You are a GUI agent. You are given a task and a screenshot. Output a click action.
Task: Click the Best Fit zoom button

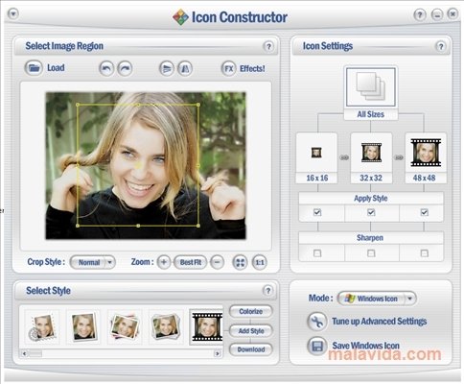(x=191, y=262)
